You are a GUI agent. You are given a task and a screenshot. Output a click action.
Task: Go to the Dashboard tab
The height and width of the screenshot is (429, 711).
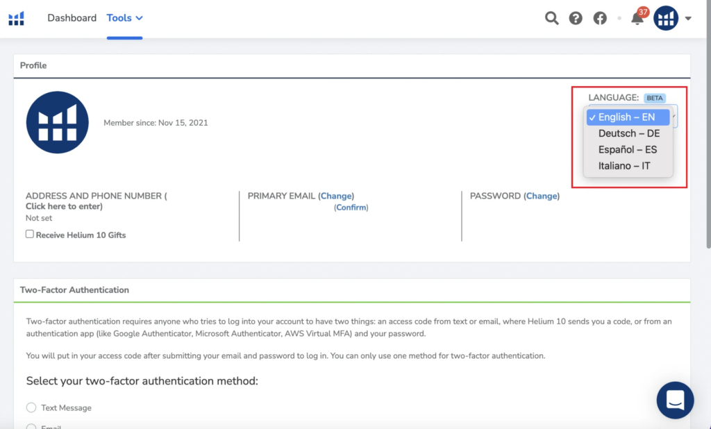(72, 18)
